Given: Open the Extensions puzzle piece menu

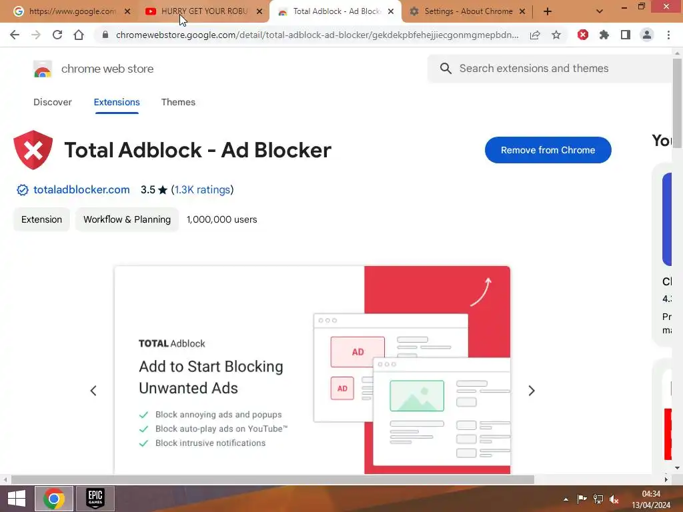Looking at the screenshot, I should click(604, 35).
